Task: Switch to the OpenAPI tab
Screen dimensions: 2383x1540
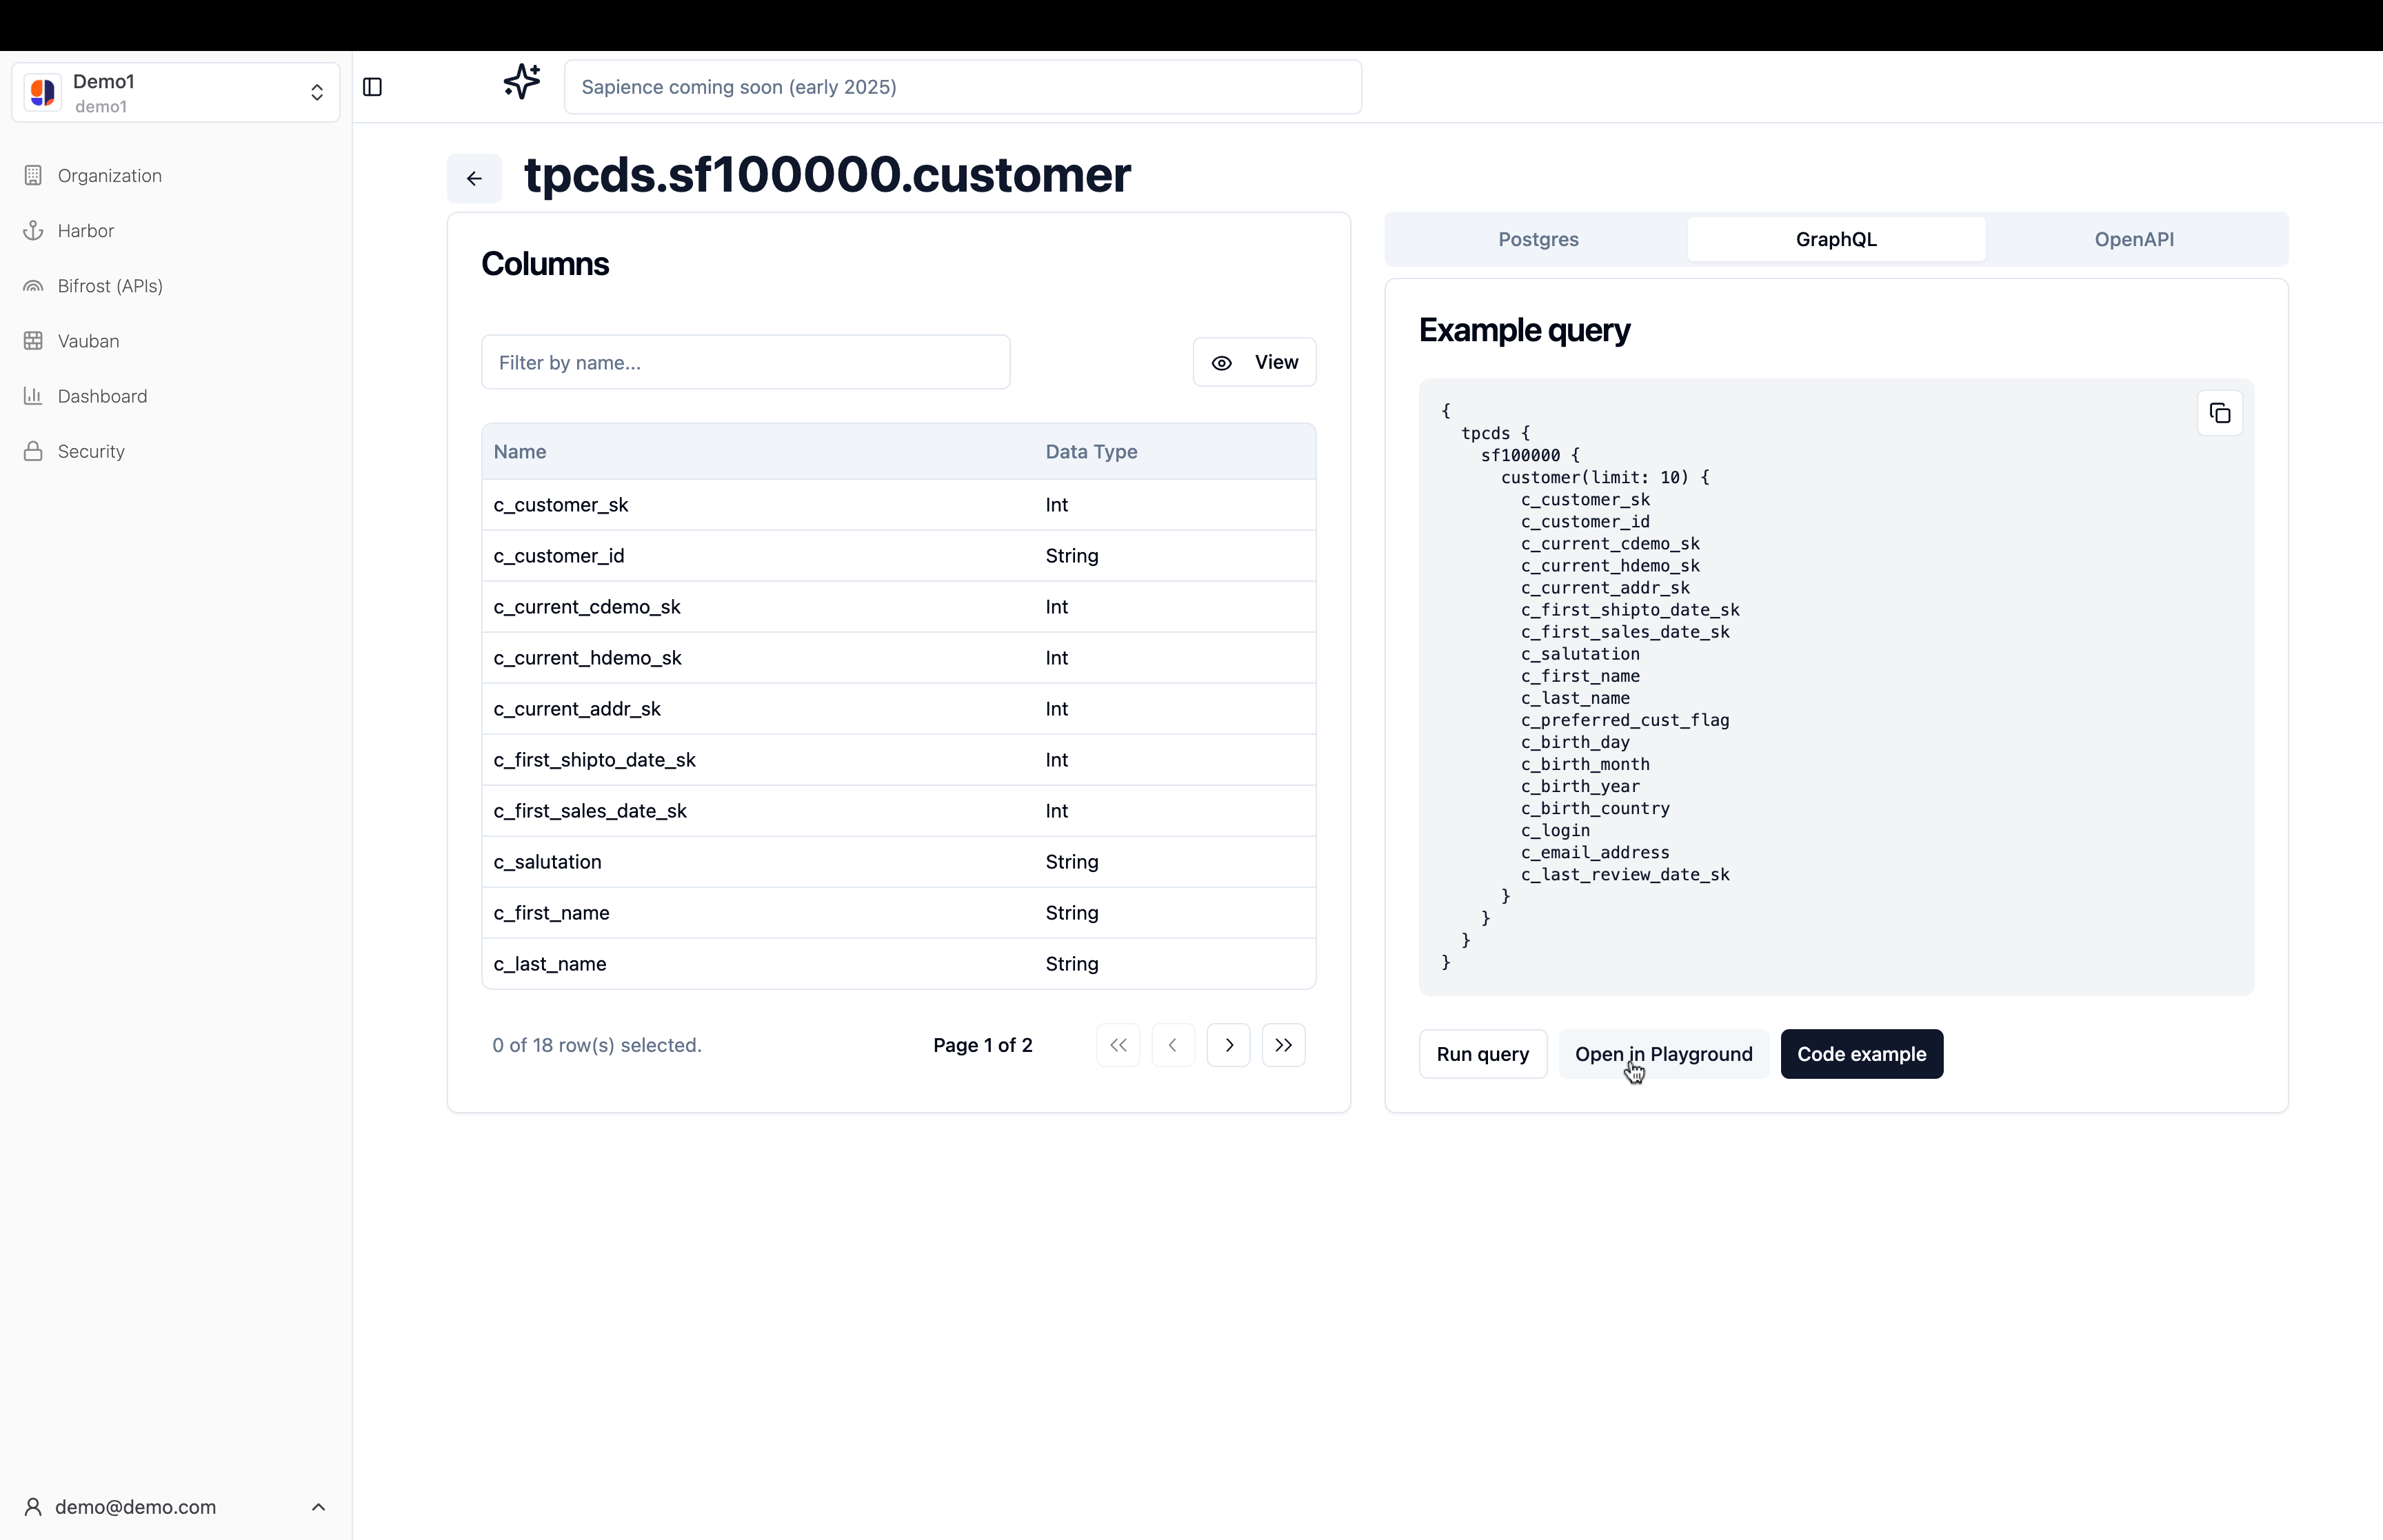Action: tap(2134, 239)
